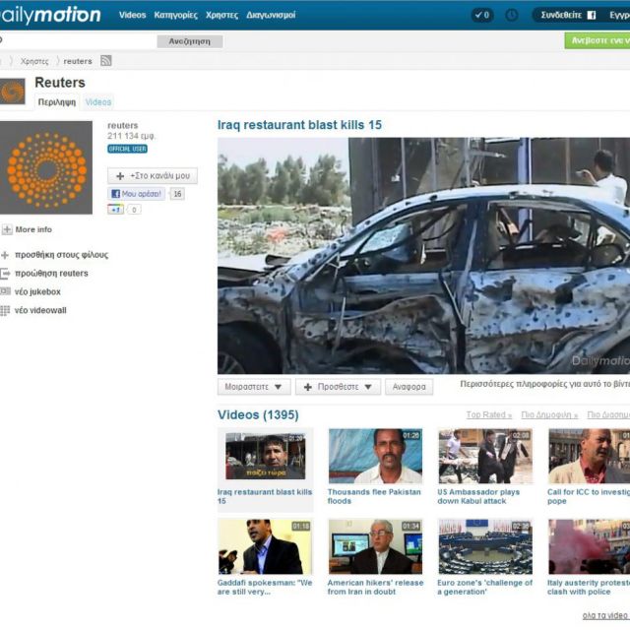
Task: Open the Κατηγορίες menu item
Action: click(175, 16)
